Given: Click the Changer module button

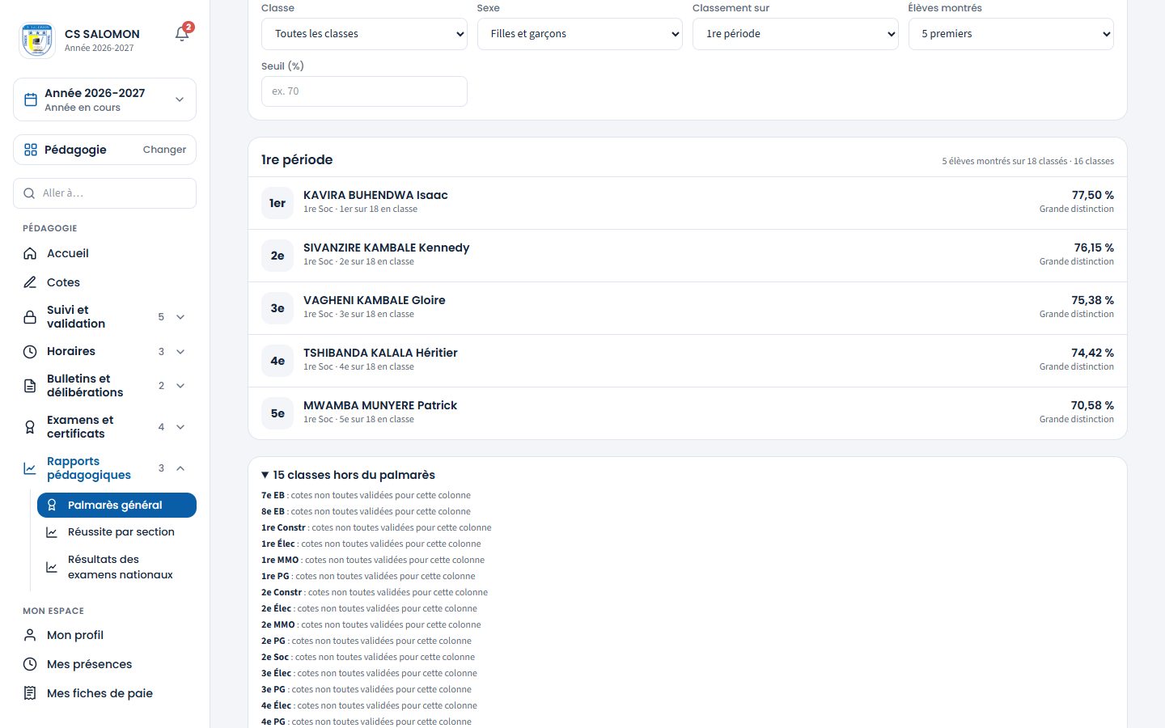Looking at the screenshot, I should click(164, 150).
